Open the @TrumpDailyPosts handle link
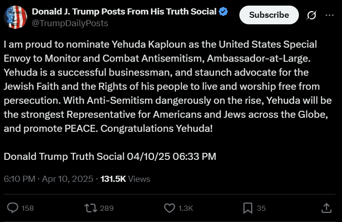Image resolution: width=342 pixels, height=222 pixels. (69, 23)
